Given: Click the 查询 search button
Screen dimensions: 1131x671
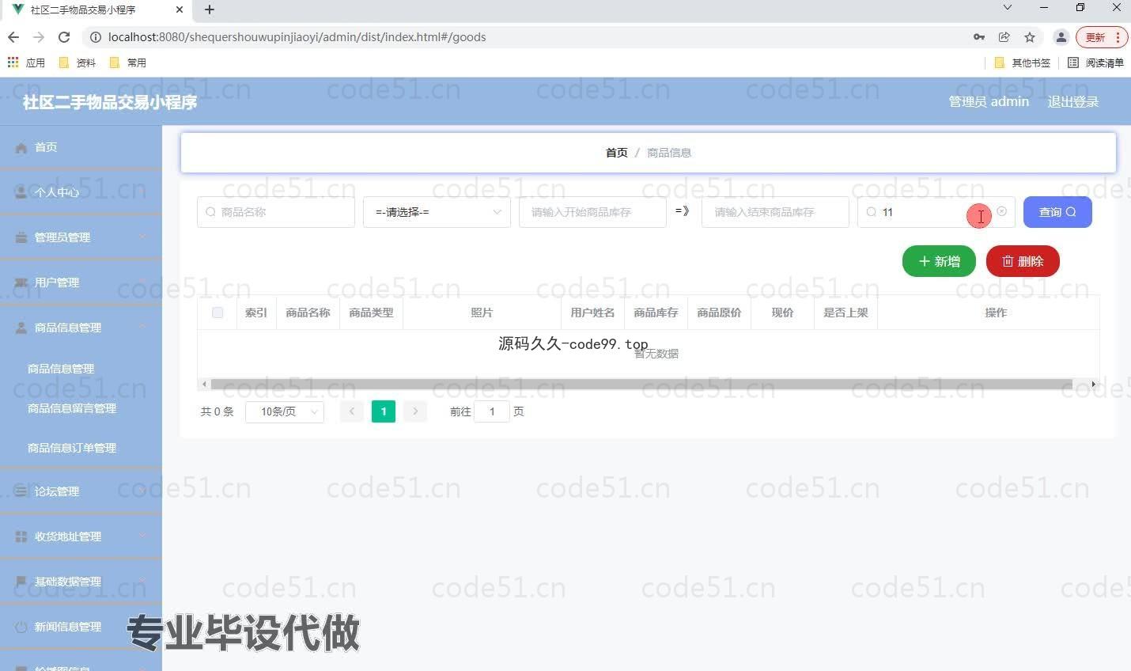Looking at the screenshot, I should (1057, 212).
